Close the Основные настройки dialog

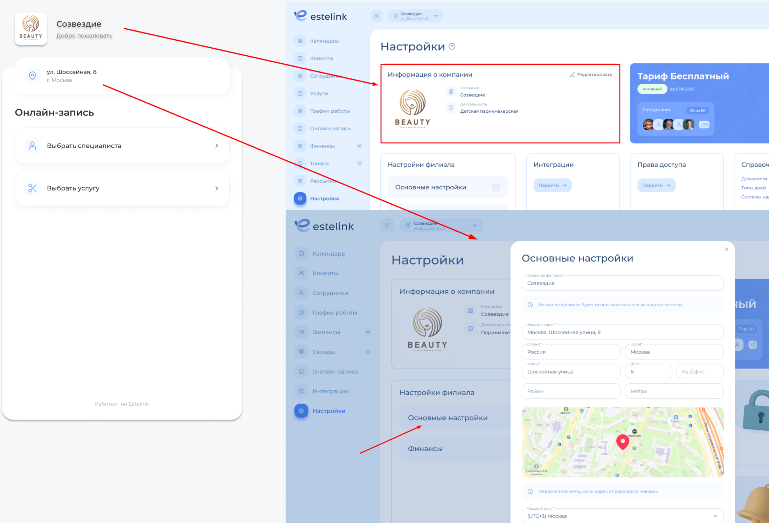point(727,249)
